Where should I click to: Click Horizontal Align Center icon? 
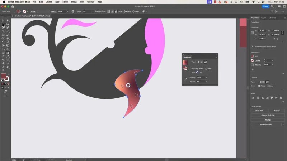point(263,98)
